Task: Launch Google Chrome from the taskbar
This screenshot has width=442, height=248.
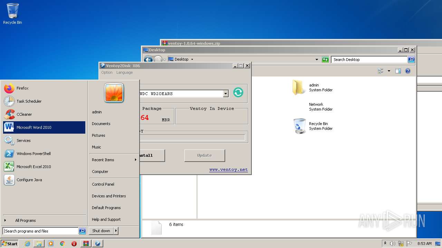Action: click(x=63, y=244)
